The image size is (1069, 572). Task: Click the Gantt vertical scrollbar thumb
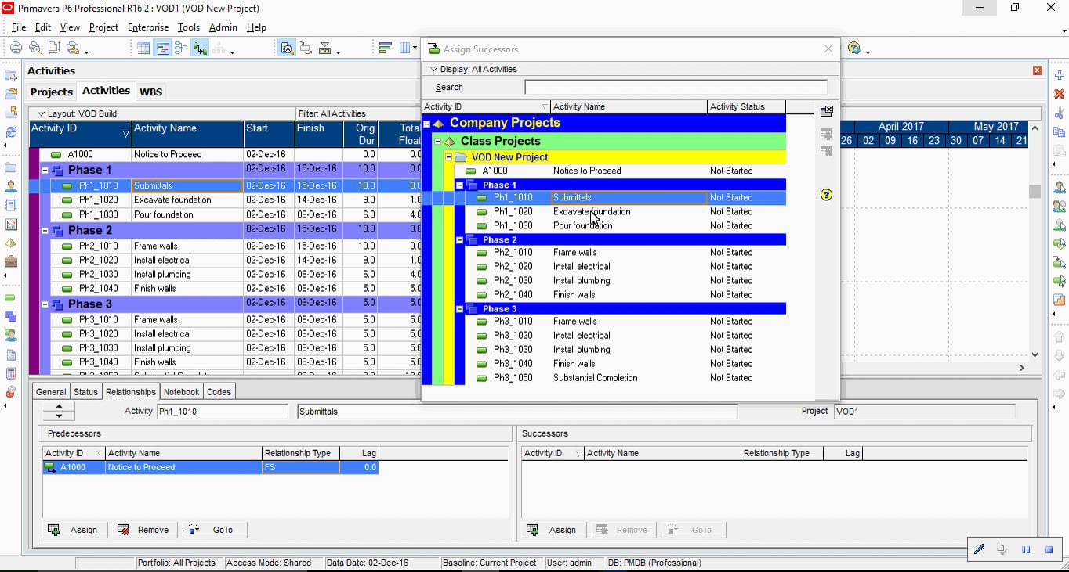[x=1035, y=192]
